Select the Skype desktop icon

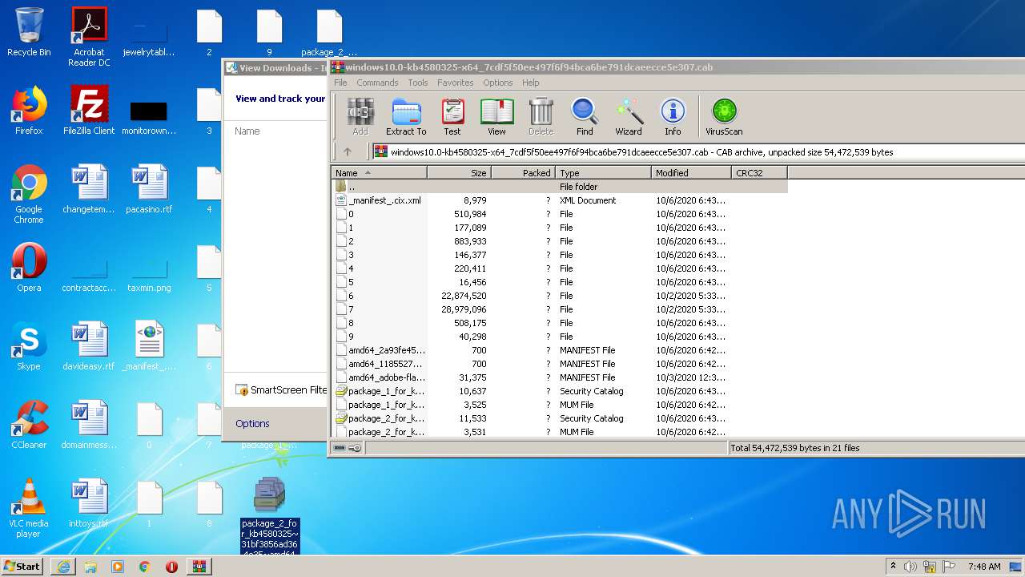(29, 346)
